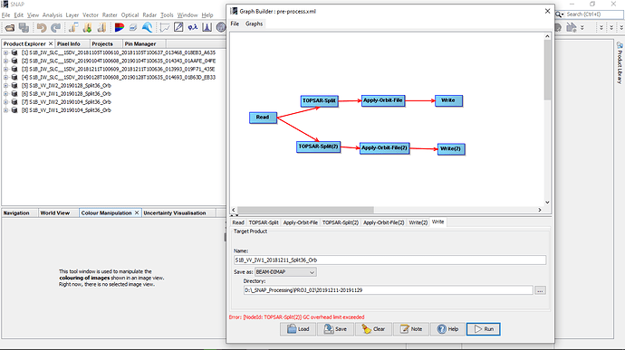
Task: Click the Save graph button
Action: tap(335, 329)
